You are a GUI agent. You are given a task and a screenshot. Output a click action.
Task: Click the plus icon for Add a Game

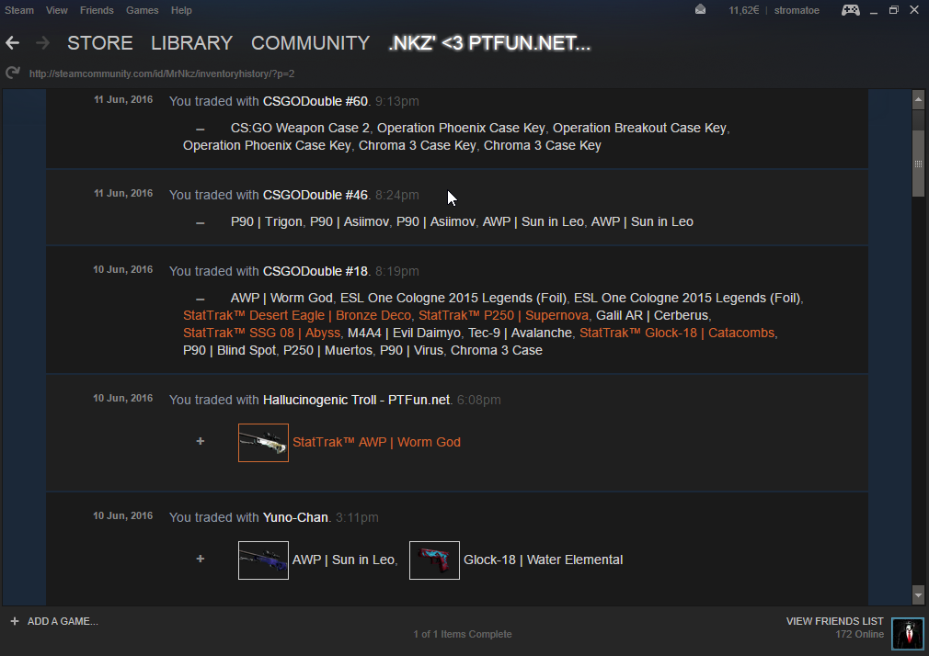pos(14,621)
